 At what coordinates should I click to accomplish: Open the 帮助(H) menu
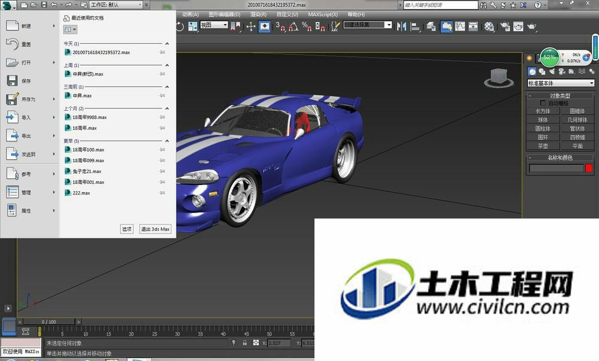click(356, 14)
